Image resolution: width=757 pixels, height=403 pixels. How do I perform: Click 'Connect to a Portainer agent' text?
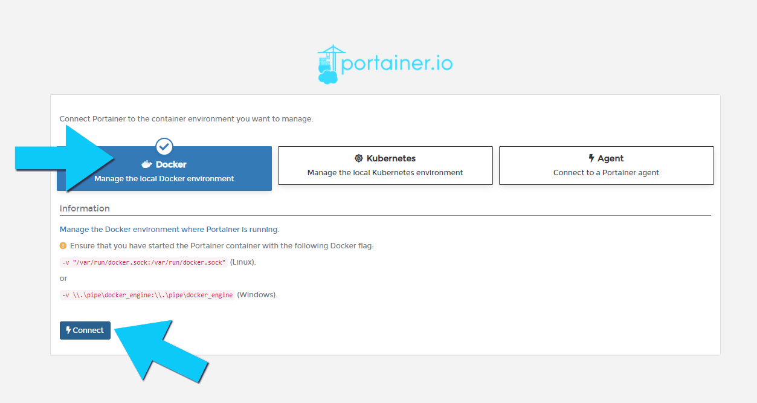click(x=606, y=173)
